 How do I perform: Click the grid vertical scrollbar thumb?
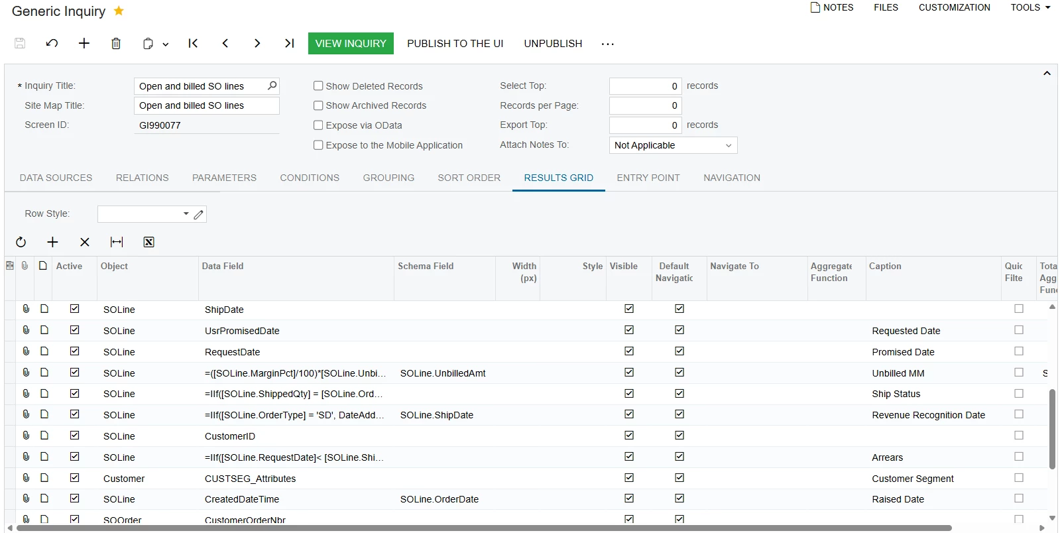[x=1052, y=429]
